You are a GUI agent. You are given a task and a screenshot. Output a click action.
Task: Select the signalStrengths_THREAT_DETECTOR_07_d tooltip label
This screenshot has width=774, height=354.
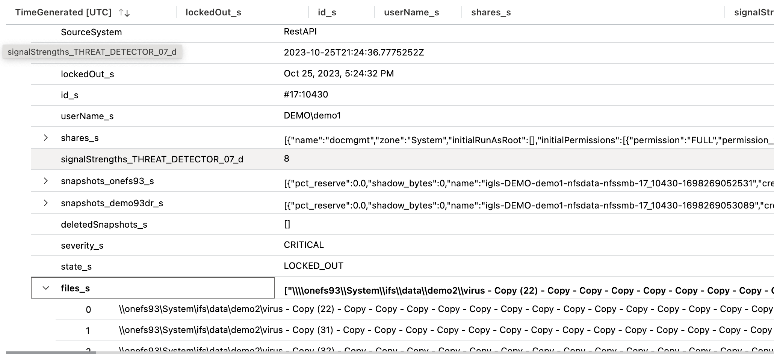pos(92,52)
